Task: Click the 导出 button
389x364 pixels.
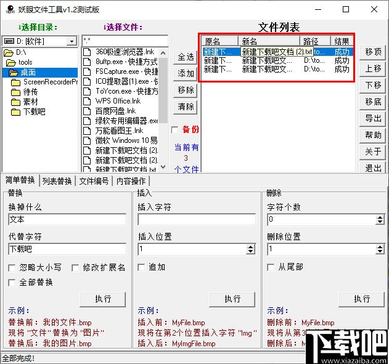Action: coord(373,118)
